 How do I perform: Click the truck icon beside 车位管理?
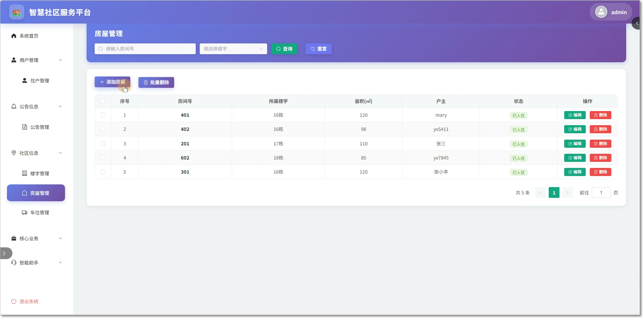[25, 212]
